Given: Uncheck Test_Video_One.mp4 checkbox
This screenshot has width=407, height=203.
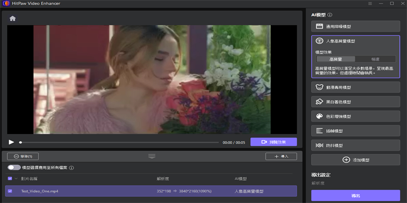Looking at the screenshot, I should click(x=10, y=191).
